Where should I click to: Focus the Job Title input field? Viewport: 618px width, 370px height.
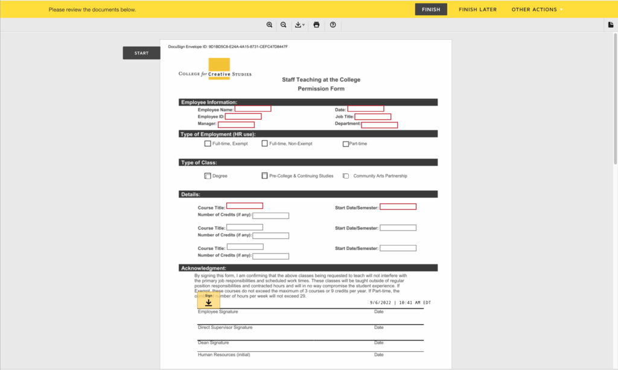372,116
